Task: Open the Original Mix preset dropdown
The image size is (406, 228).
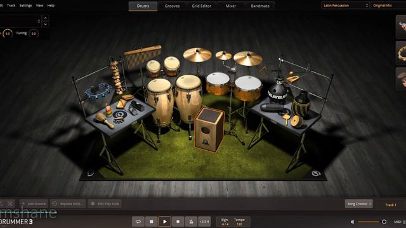Action: point(388,6)
